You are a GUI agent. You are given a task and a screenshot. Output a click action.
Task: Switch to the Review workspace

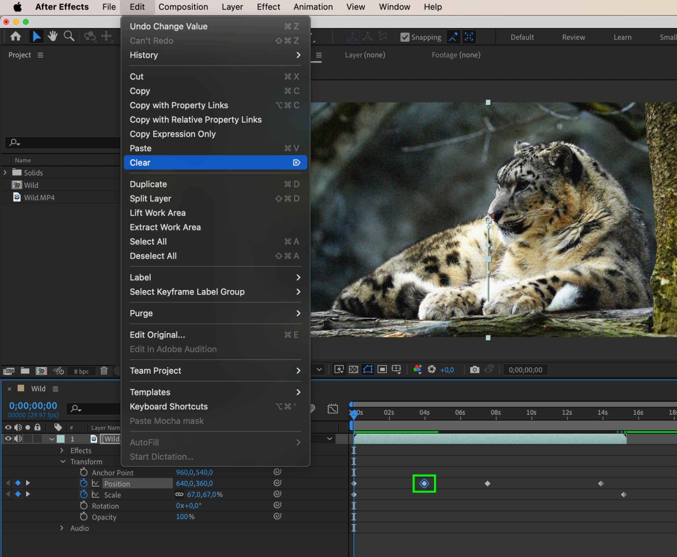pyautogui.click(x=573, y=37)
